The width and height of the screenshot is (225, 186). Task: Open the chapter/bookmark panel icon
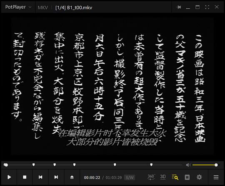187,177
